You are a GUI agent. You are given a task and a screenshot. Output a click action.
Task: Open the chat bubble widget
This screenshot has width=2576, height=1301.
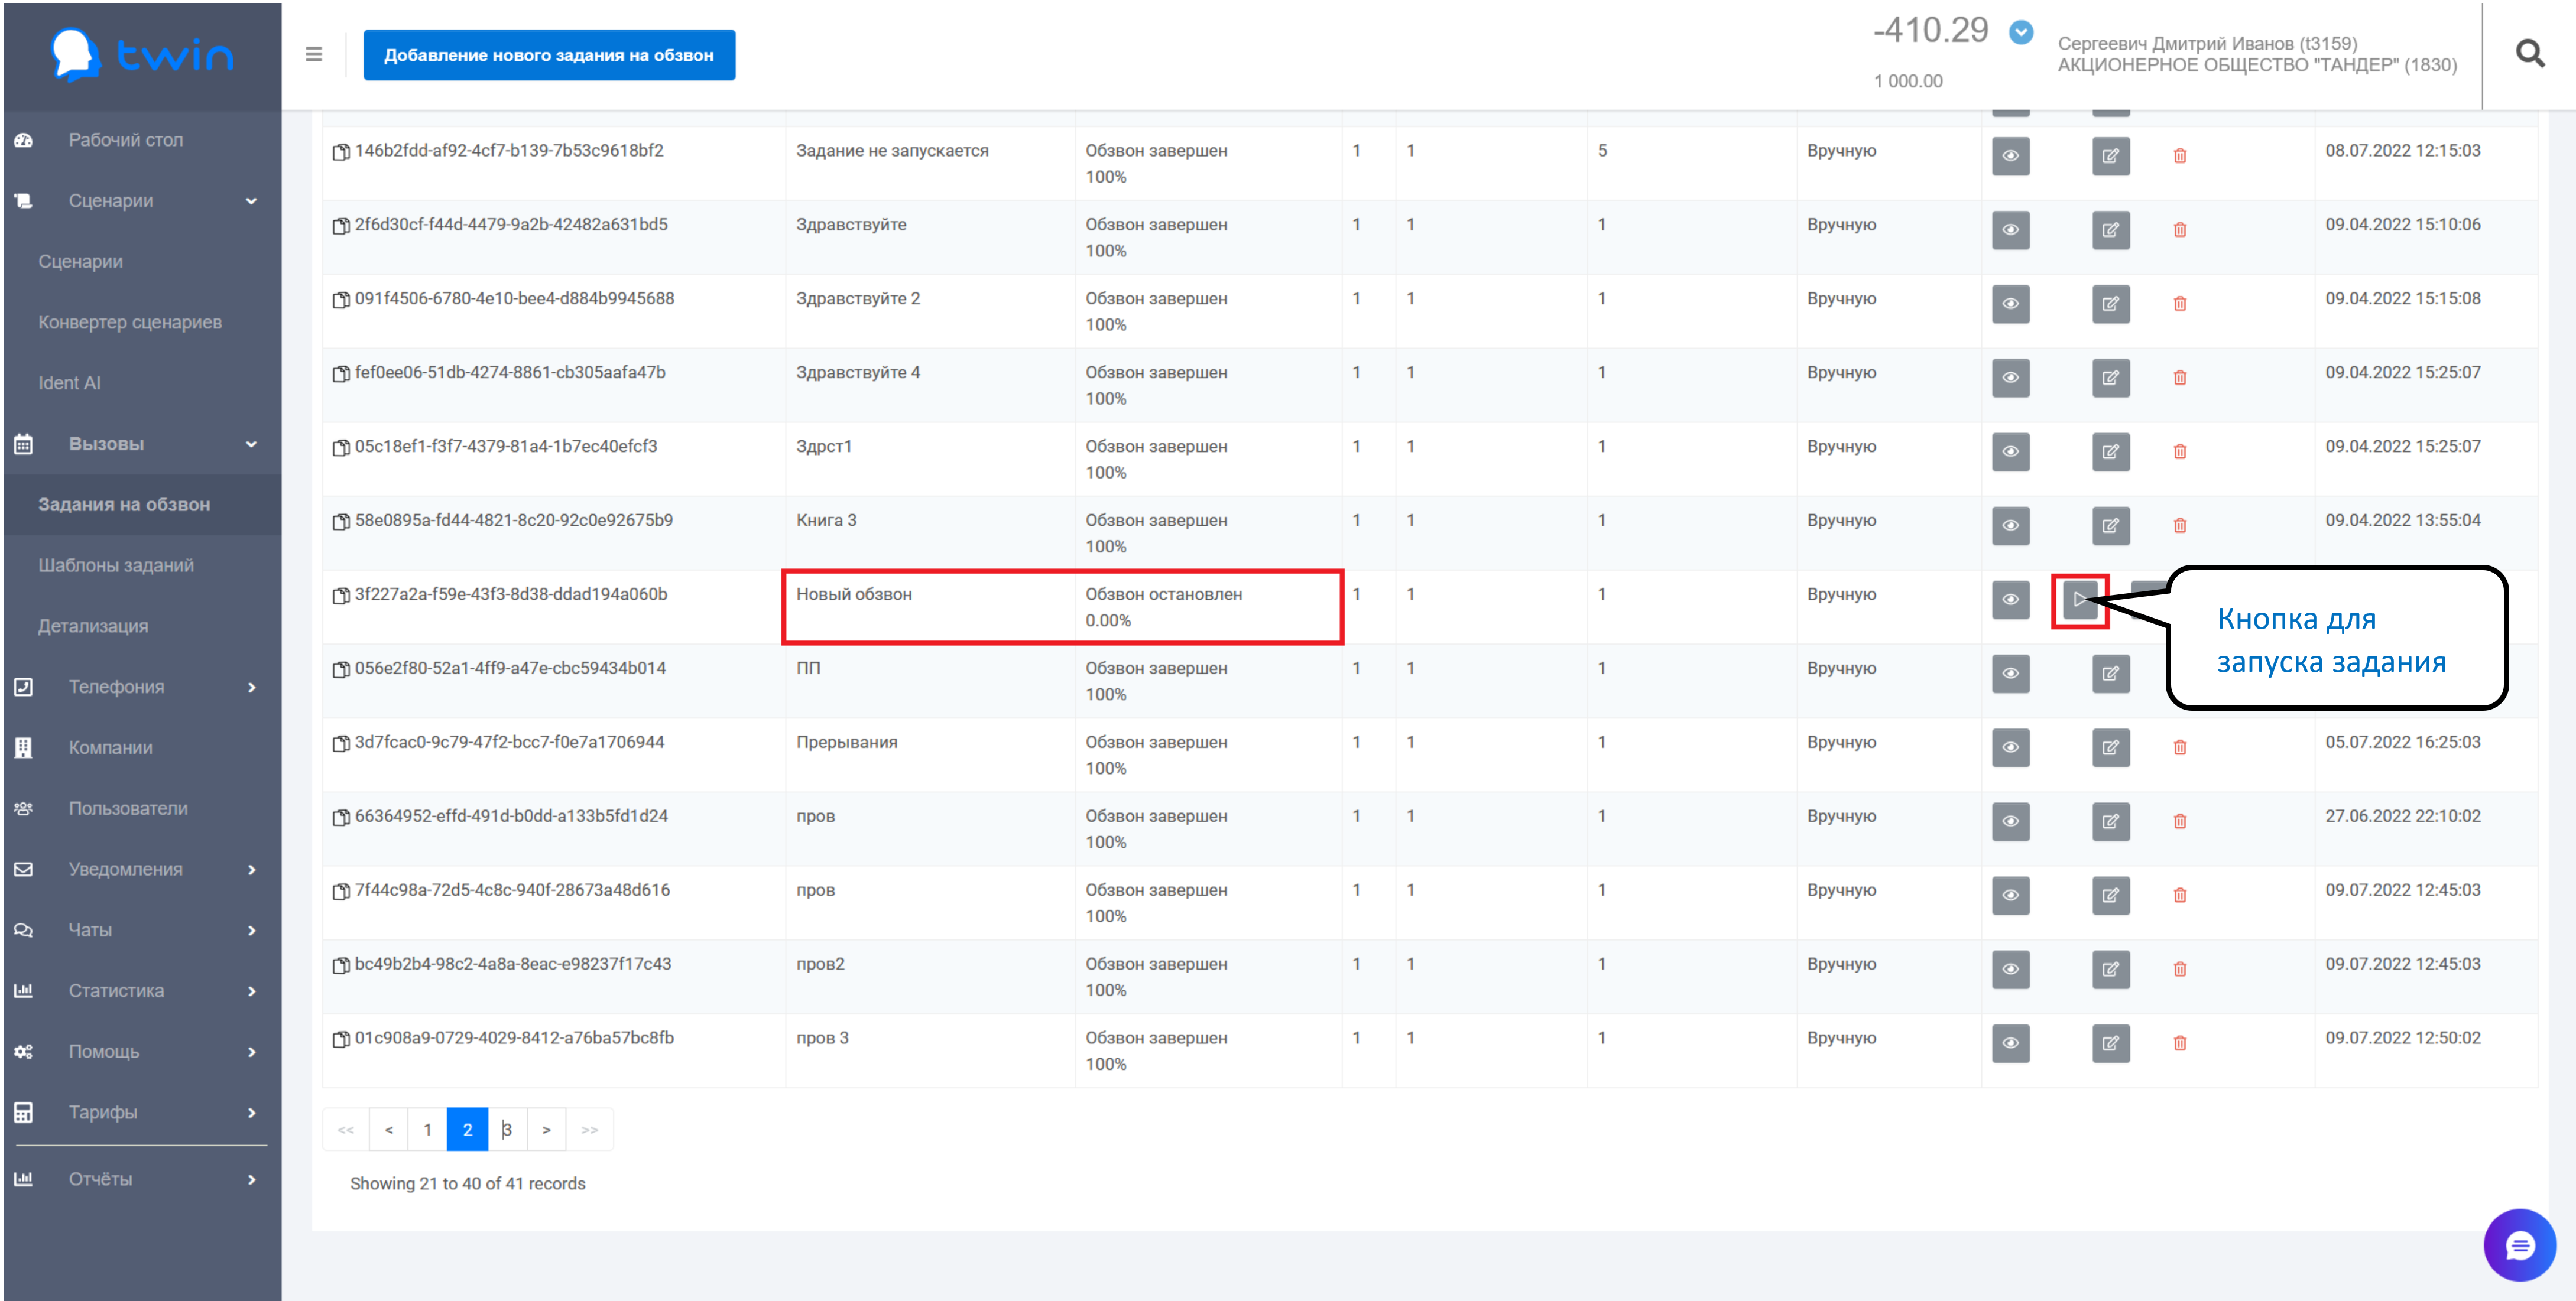click(2519, 1245)
